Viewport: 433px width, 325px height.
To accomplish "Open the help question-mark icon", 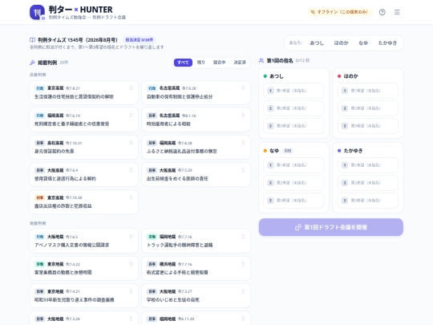I will coord(382,12).
